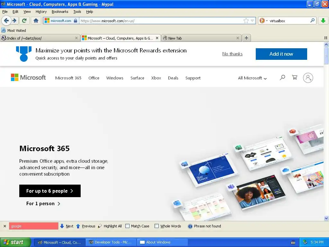Open the list all tabs grid icon
329x247 pixels.
tap(326, 38)
